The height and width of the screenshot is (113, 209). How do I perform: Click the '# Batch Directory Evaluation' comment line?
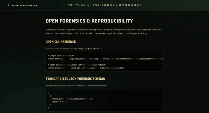pyautogui.click(x=77, y=65)
